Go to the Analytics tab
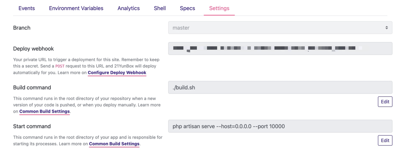The height and width of the screenshot is (151, 402). [129, 8]
